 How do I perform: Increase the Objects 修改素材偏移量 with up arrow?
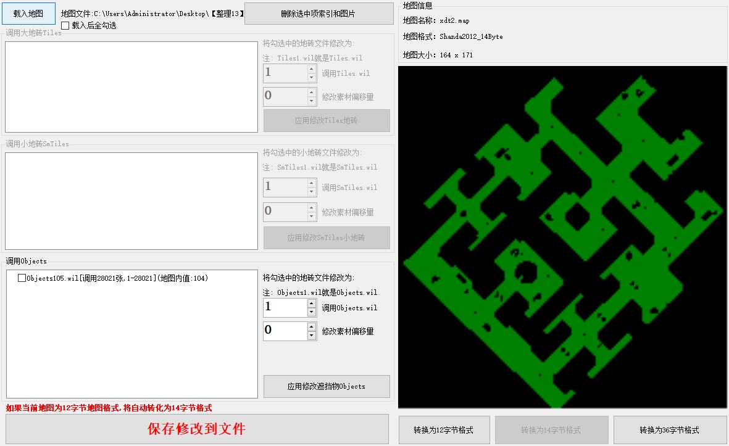tap(312, 326)
